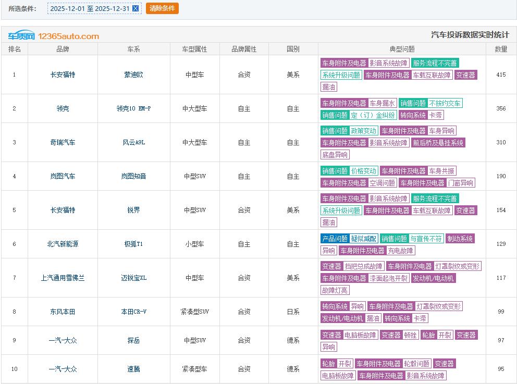Screen dimensions: 517x384
Task: Click the 定（订）金纠纷 tag
Action: pos(373,115)
